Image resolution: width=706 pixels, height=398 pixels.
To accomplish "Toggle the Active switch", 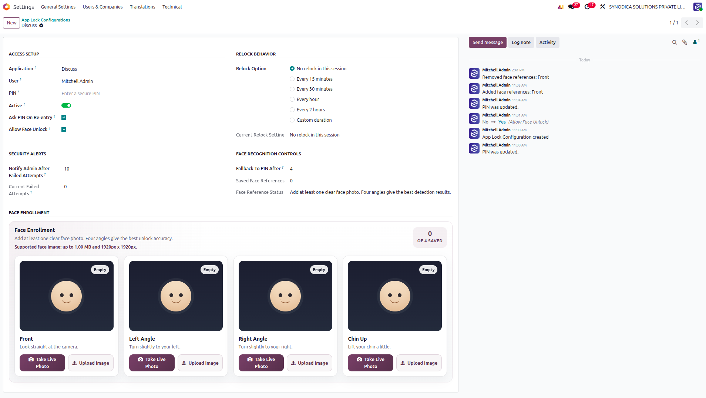I will 66,105.
